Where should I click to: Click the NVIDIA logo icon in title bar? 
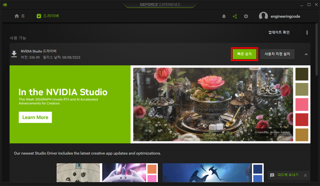pos(5,5)
